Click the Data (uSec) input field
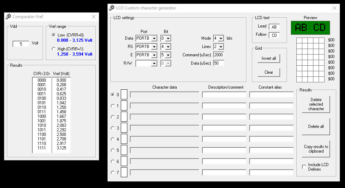Viewport: 345px width, 188px height. pos(218,63)
